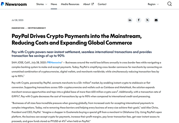Click the Jul 28, 2025 date
The image size is (179, 123).
[17, 20]
